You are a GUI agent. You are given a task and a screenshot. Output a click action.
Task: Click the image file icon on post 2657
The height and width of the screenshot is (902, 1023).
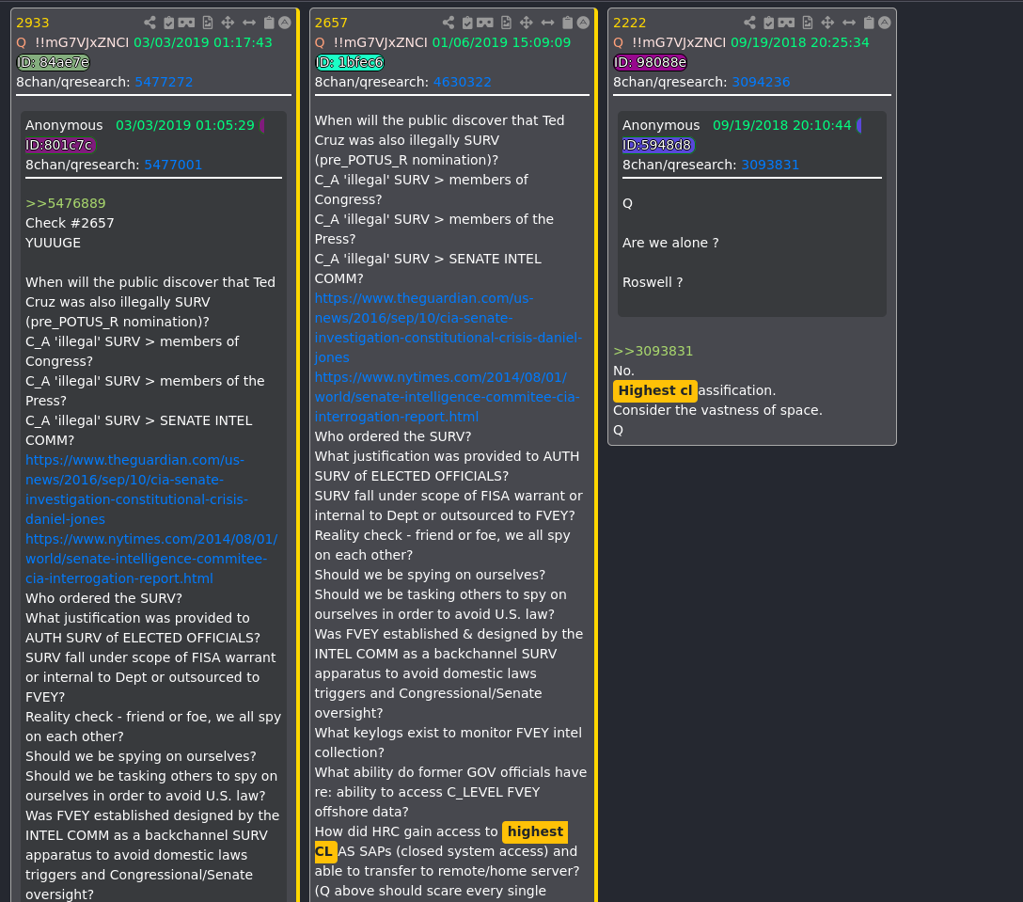click(x=506, y=23)
